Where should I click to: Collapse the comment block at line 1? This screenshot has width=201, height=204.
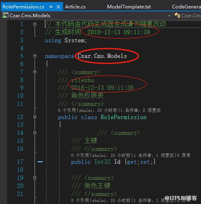(35, 24)
